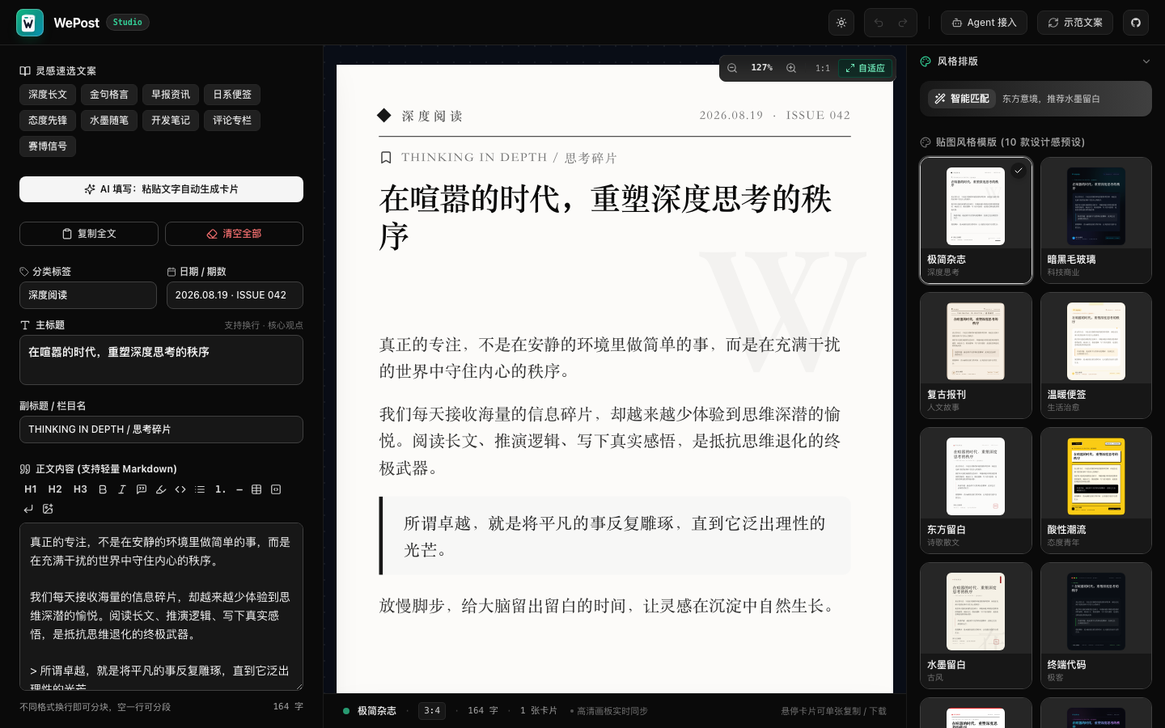Image resolution: width=1165 pixels, height=728 pixels.
Task: Insert an H1 heading in the content editor
Action: click(31, 489)
